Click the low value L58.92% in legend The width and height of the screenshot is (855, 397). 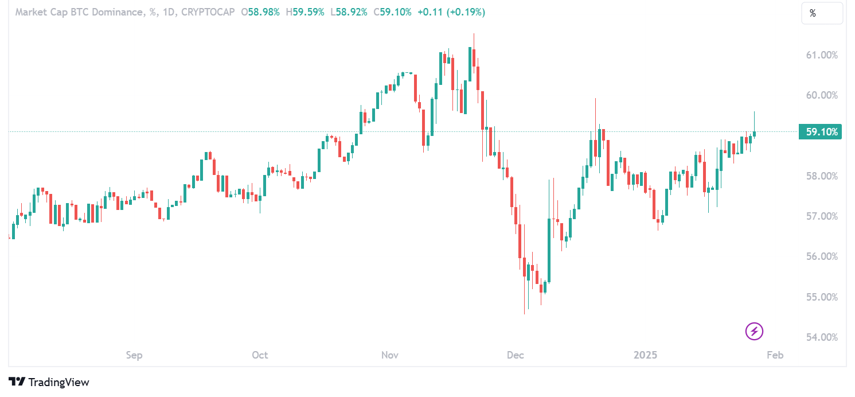click(349, 12)
